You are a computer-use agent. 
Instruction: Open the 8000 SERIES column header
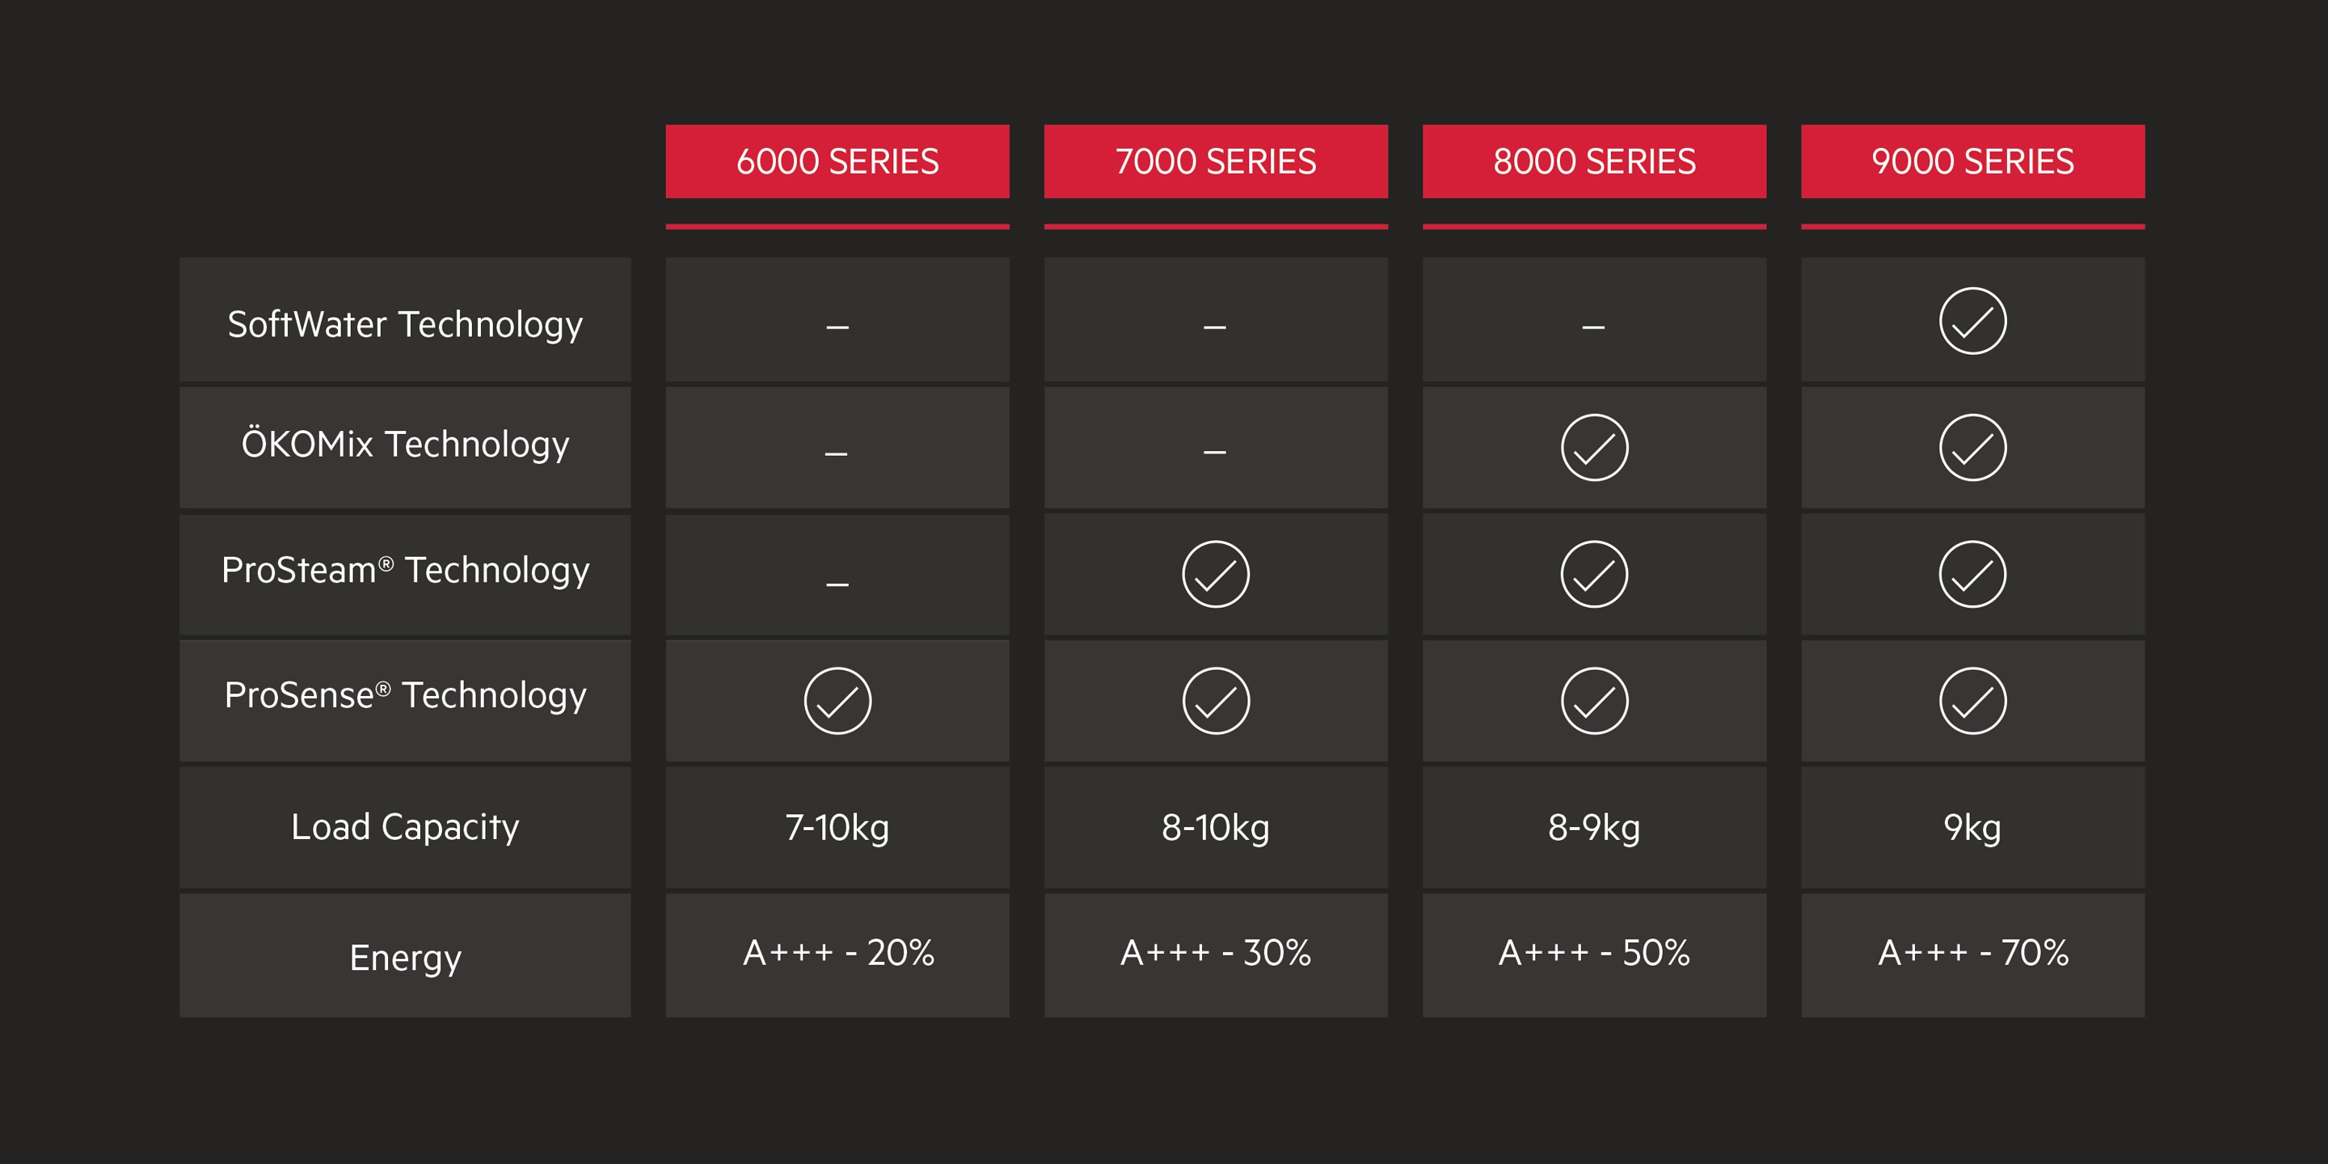pyautogui.click(x=1594, y=162)
